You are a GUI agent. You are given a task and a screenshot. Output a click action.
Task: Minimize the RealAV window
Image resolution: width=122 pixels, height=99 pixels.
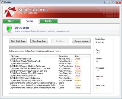tap(107, 2)
